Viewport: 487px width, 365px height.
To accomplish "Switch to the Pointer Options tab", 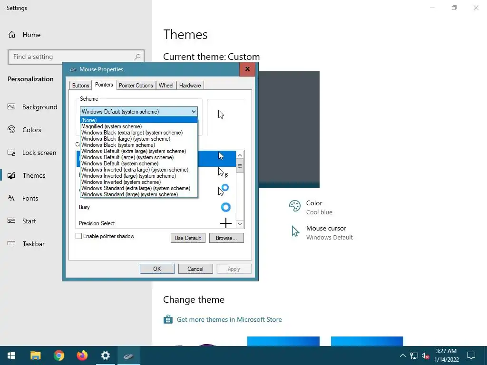I will (136, 86).
